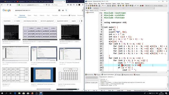Image resolution: width=169 pixels, height=95 pixels.
Task: Switch to the Отладка bottom tab
Action: pyautogui.click(x=118, y=74)
